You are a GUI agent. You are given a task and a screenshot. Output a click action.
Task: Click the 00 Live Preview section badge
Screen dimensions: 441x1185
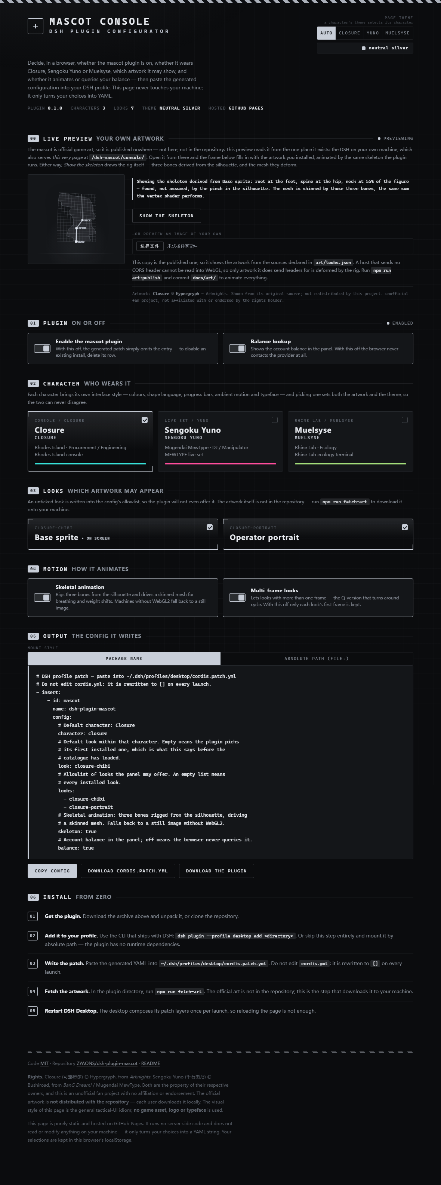[33, 138]
